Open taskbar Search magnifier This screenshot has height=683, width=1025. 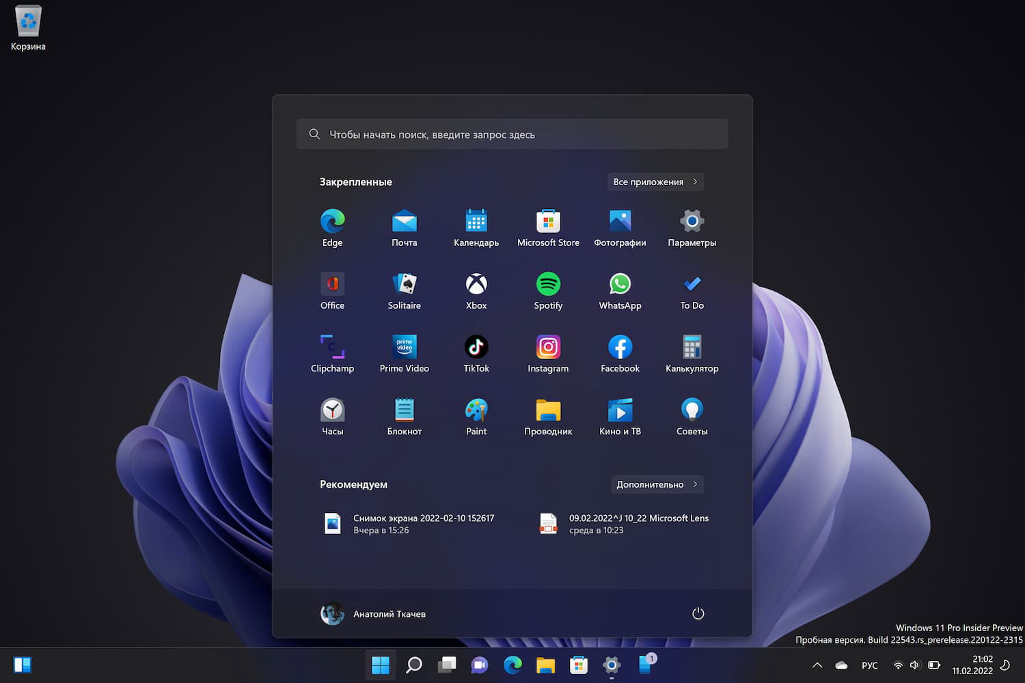pos(413,665)
